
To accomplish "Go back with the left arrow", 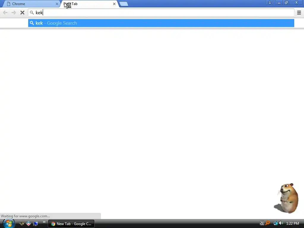I will (5, 12).
